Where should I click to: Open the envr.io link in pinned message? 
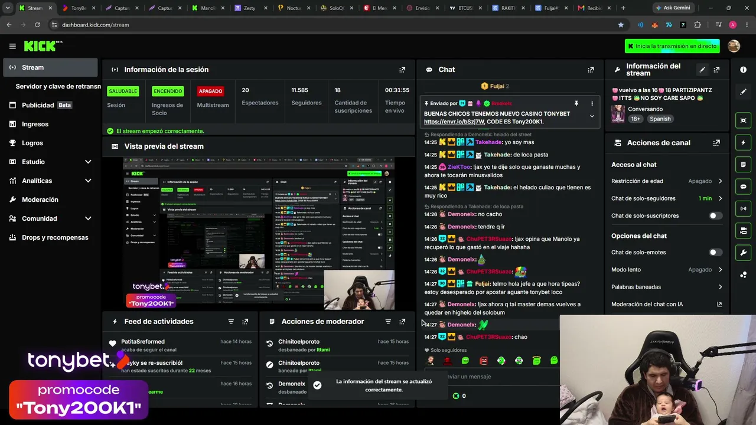[x=454, y=122]
